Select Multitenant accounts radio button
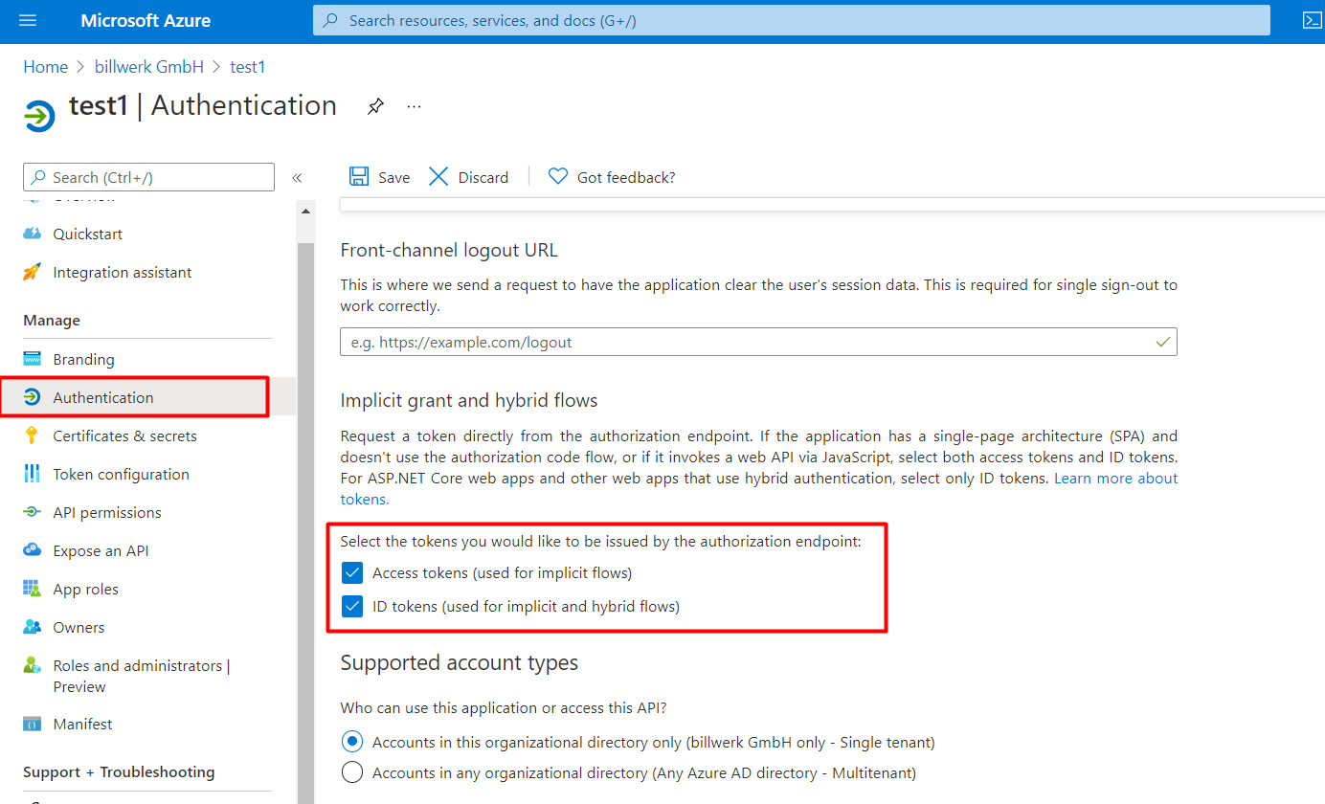The width and height of the screenshot is (1325, 804). pos(352,772)
